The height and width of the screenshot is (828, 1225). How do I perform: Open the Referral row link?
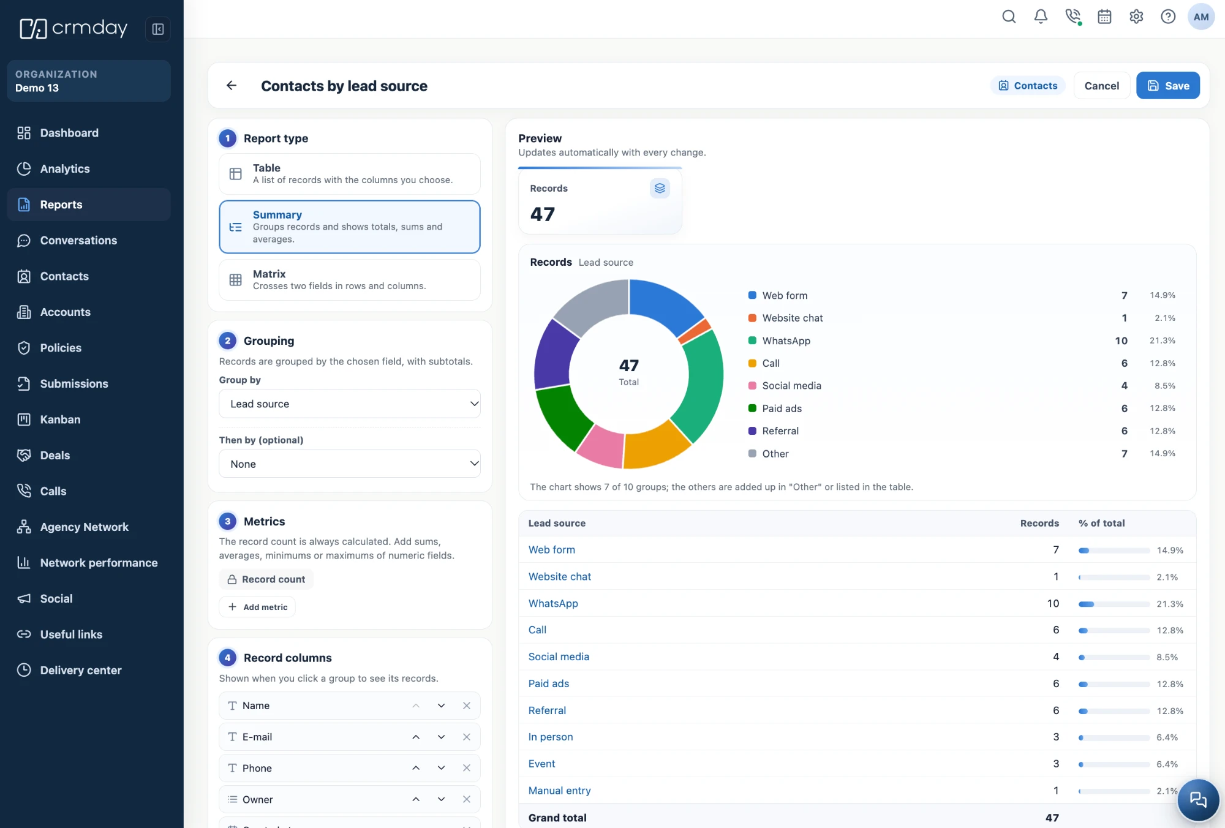pos(547,710)
